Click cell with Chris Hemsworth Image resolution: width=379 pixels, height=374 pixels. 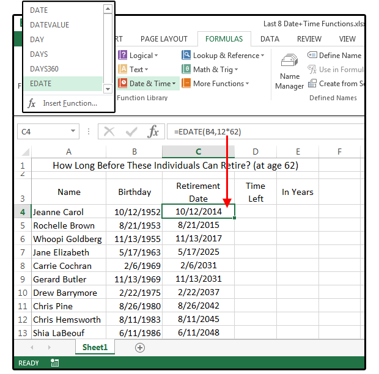(68, 320)
